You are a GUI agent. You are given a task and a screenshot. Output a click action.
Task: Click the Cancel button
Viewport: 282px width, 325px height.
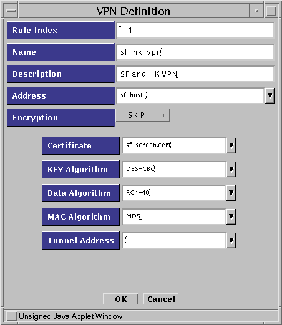161,299
